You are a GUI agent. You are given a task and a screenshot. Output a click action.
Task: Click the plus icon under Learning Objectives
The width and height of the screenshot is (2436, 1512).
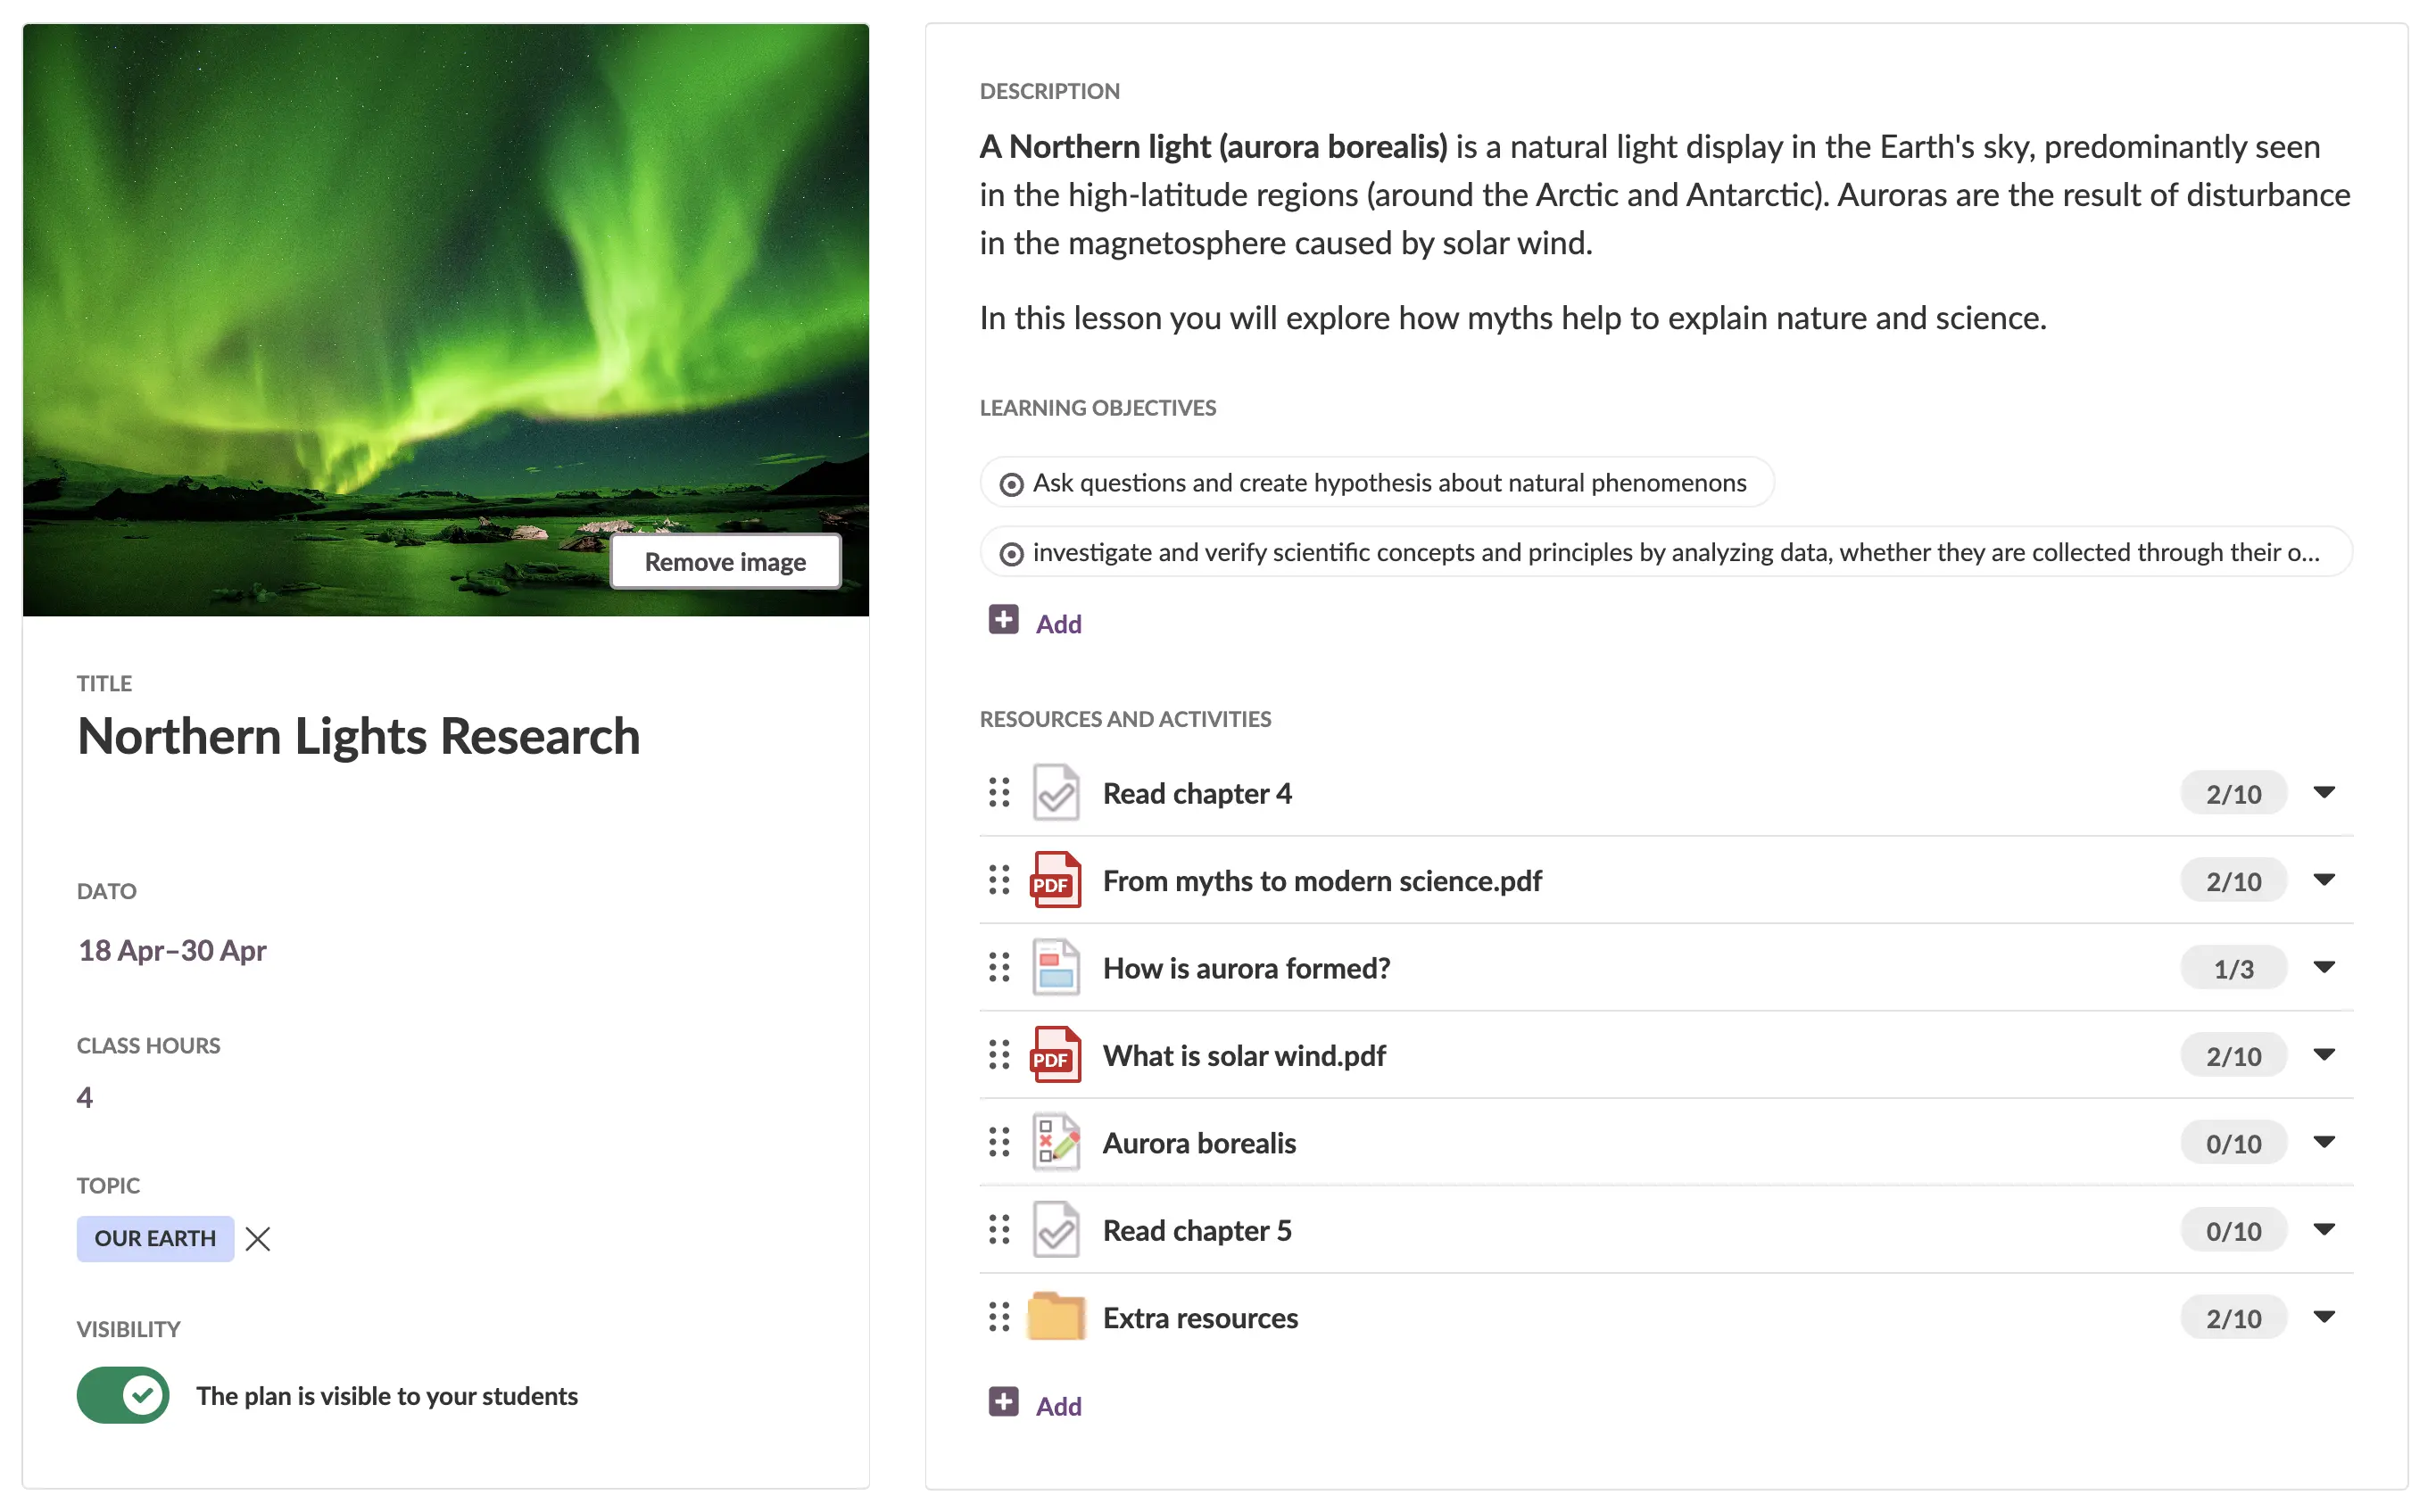pos(1003,621)
